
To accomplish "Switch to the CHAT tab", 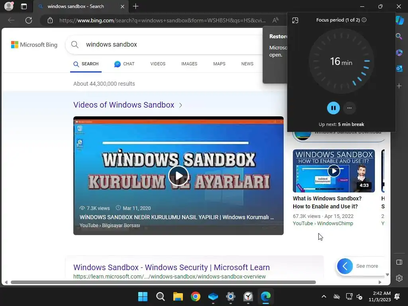I will coord(124,64).
